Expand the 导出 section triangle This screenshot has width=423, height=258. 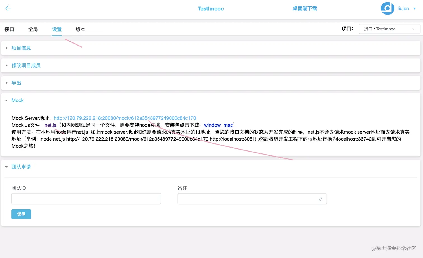point(6,83)
